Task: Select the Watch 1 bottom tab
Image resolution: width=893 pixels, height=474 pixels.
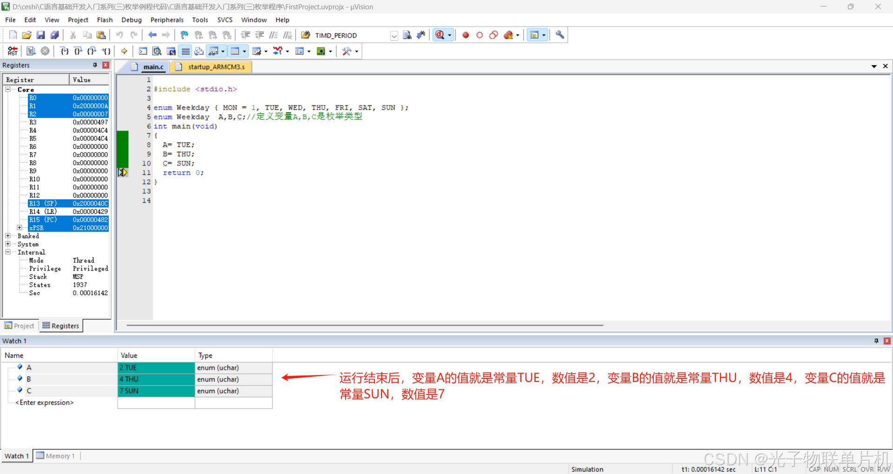Action: tap(17, 456)
